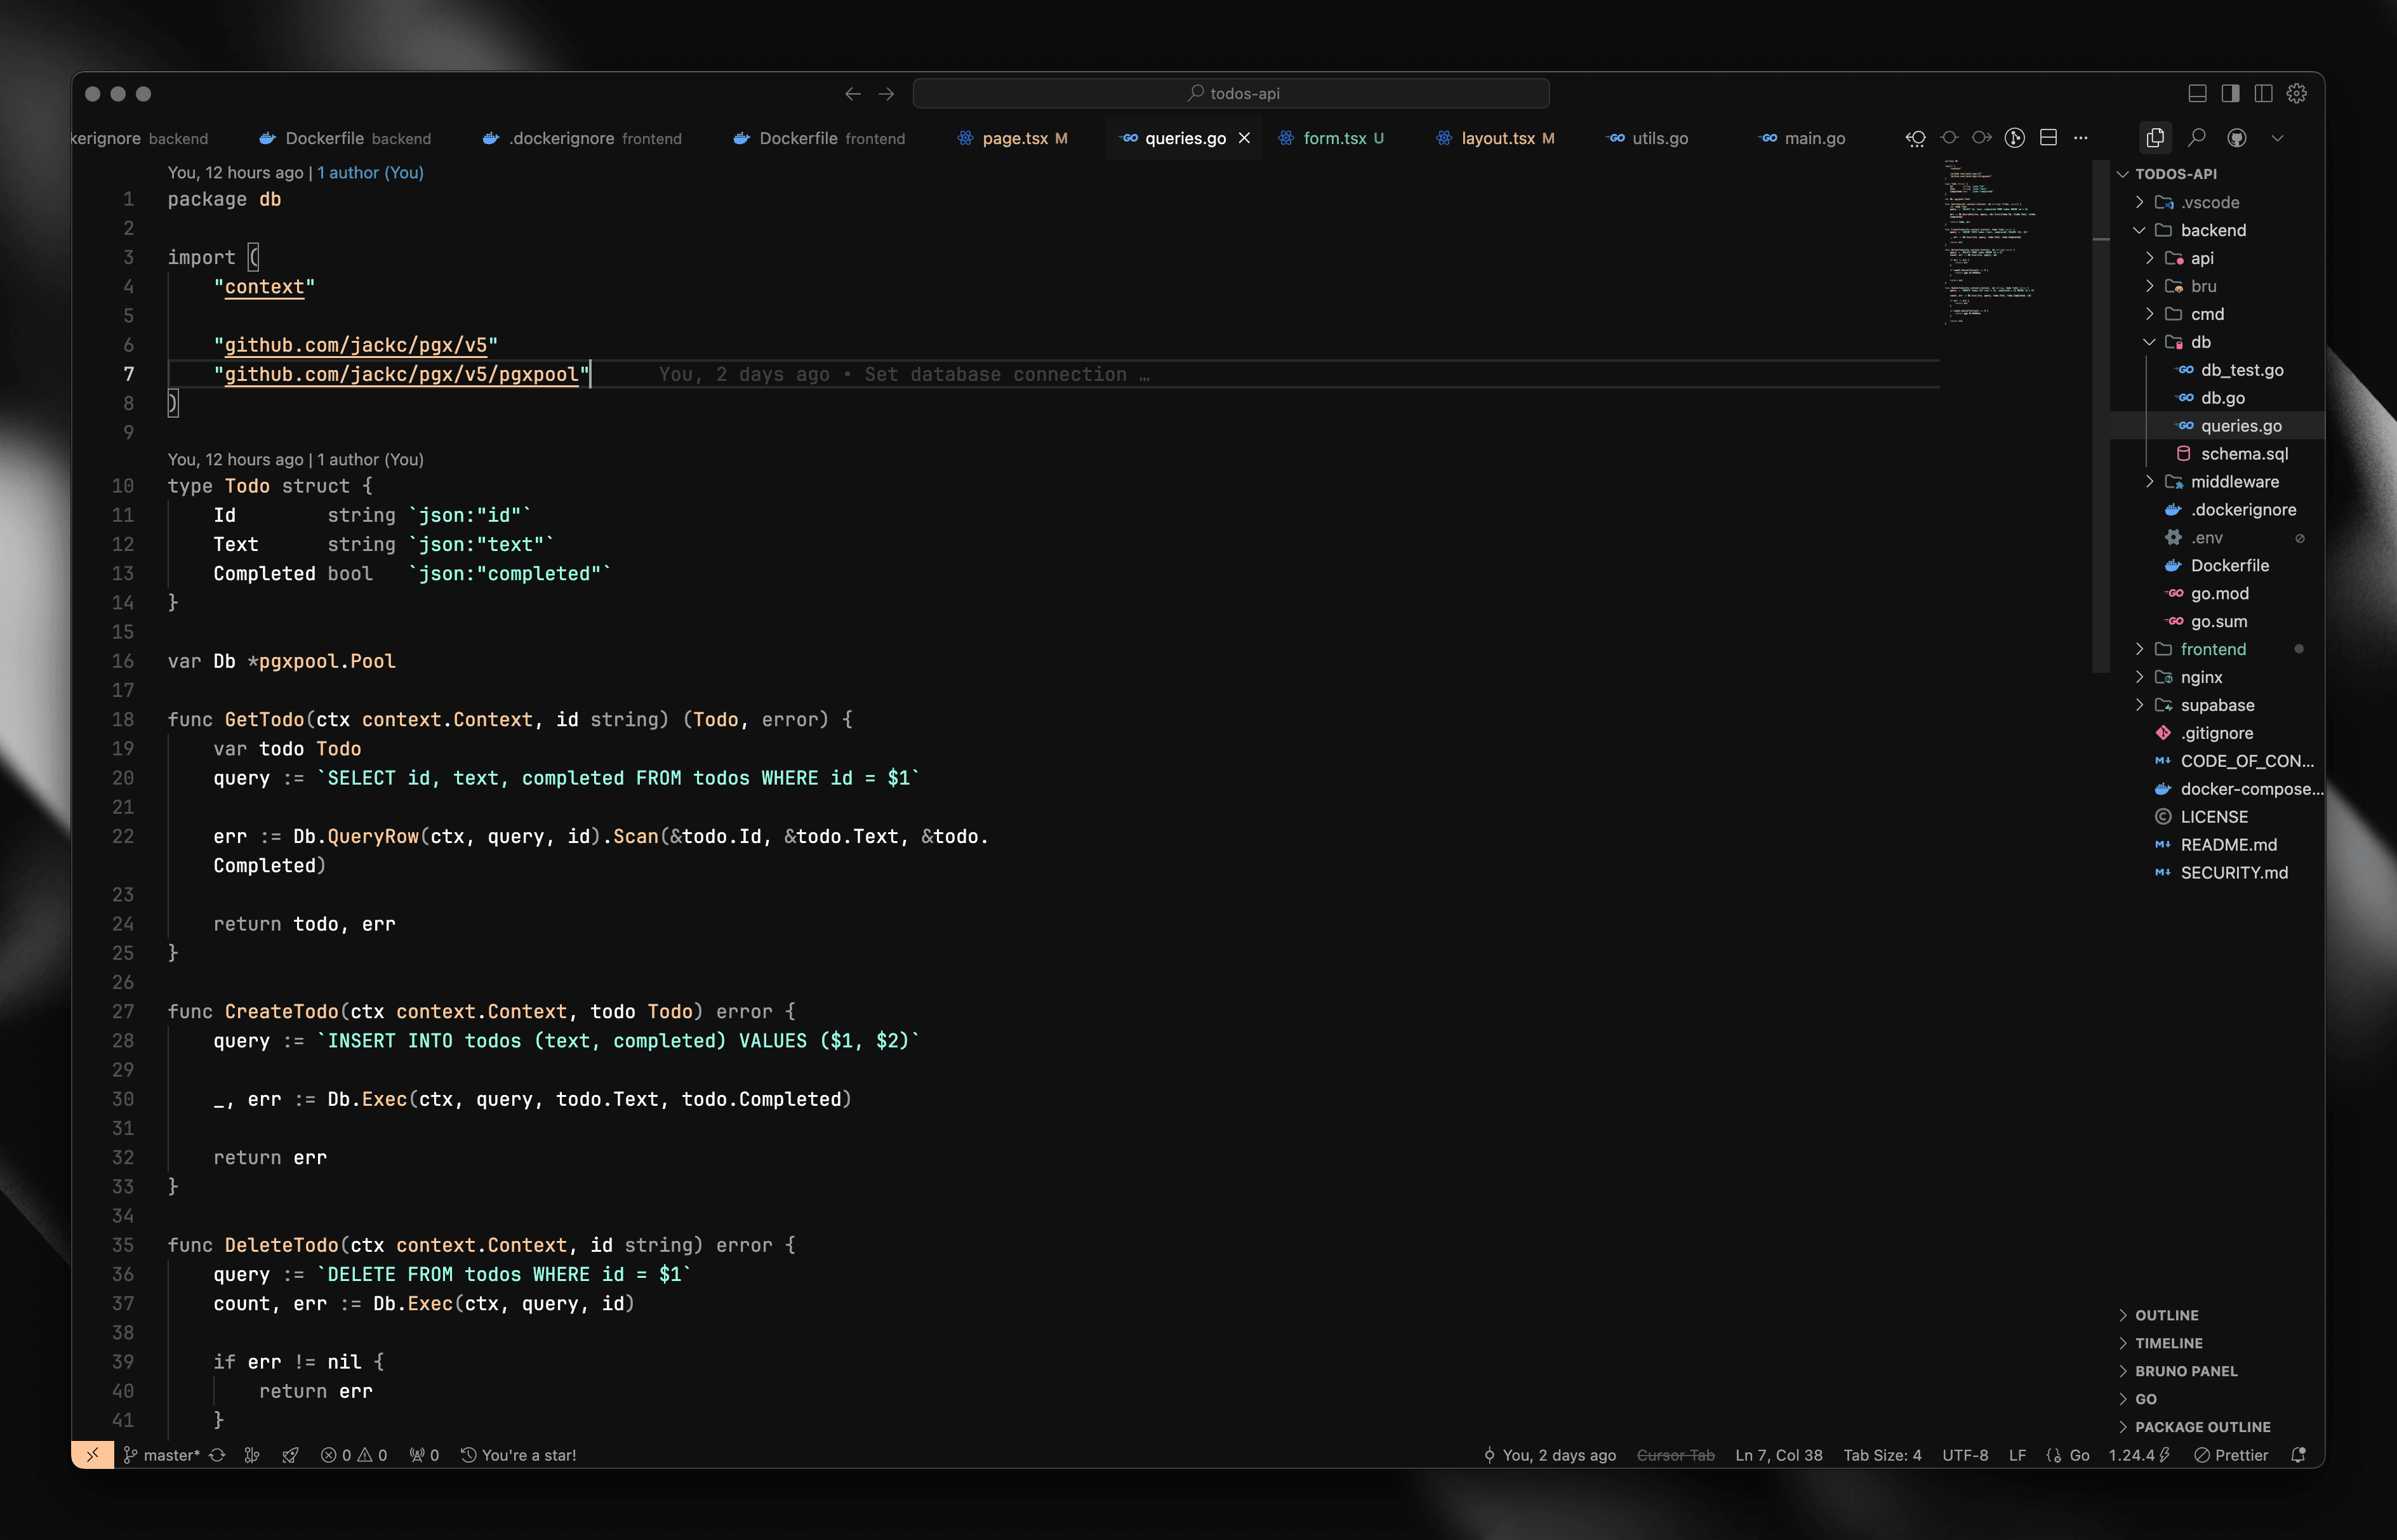The width and height of the screenshot is (2397, 1540).
Task: Open the remote window status button
Action: (92, 1455)
